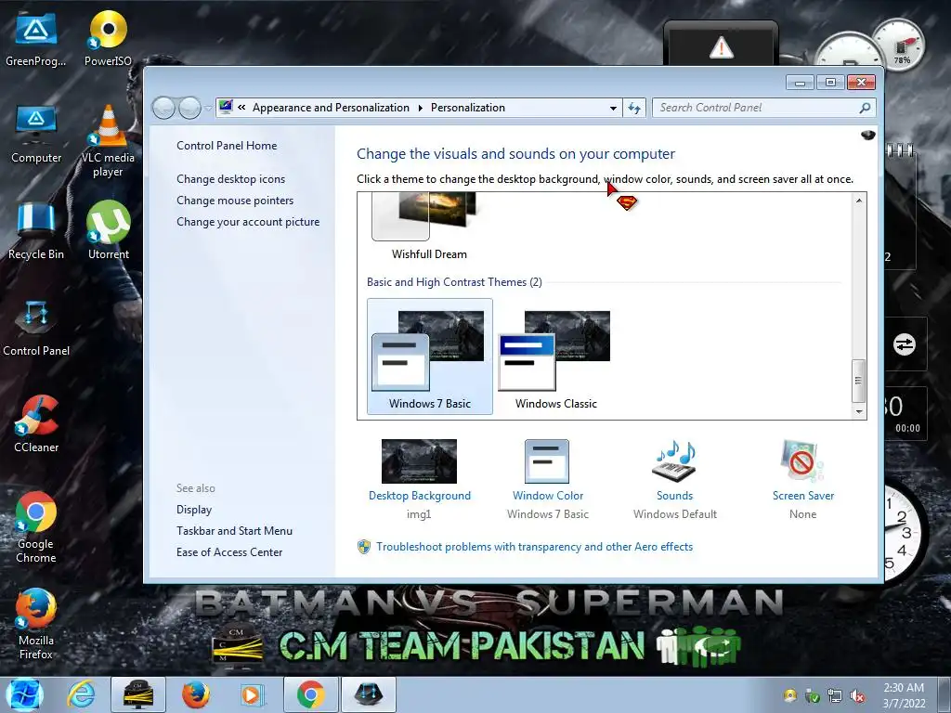Open Change desktop icons link

pyautogui.click(x=230, y=179)
